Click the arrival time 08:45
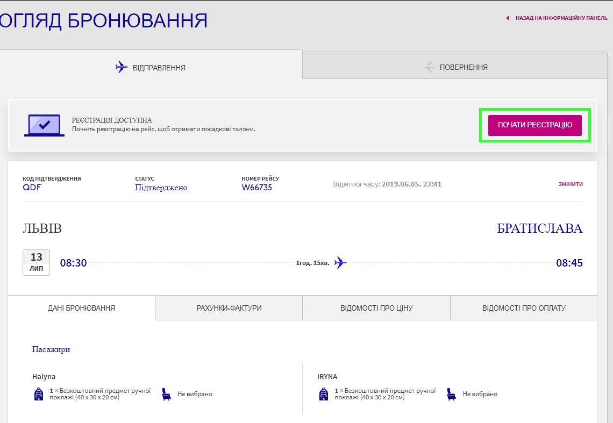 pyautogui.click(x=569, y=263)
